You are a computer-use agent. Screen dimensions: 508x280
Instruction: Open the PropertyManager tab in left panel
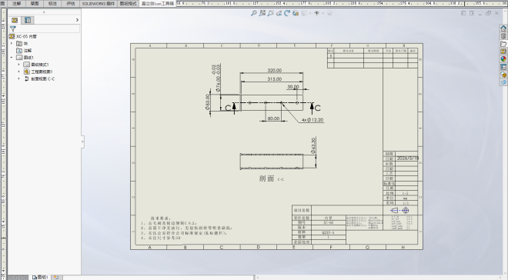click(28, 20)
